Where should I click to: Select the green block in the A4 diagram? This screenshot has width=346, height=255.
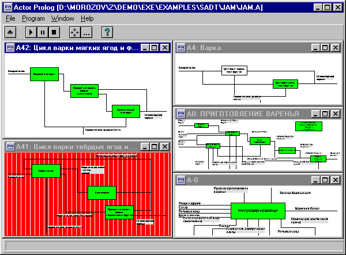point(285,84)
